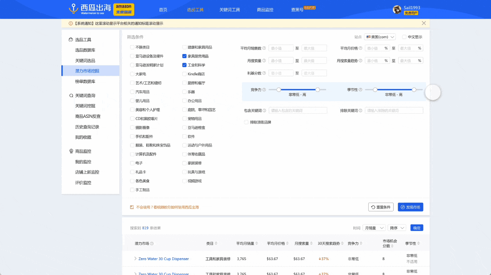This screenshot has height=275, width=491.
Task: Expand the first Zero Water 30 Cup Dispenser row
Action: tap(135, 259)
